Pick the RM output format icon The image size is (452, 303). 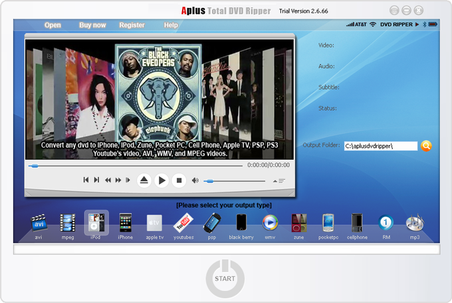point(386,223)
